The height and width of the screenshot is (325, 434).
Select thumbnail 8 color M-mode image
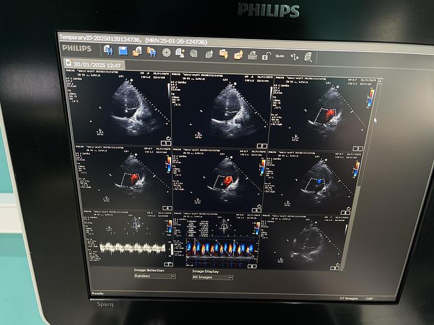(x=217, y=240)
